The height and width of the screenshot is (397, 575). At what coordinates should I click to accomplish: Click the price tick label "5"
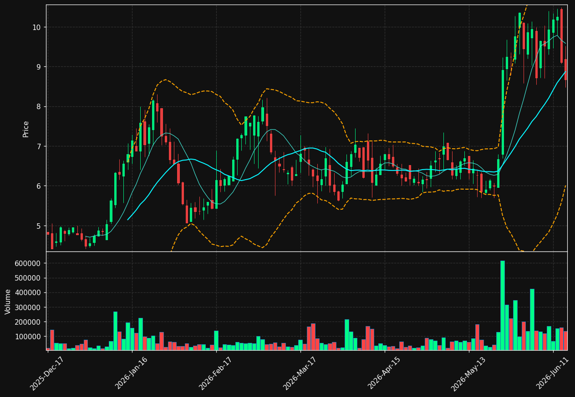click(x=38, y=226)
